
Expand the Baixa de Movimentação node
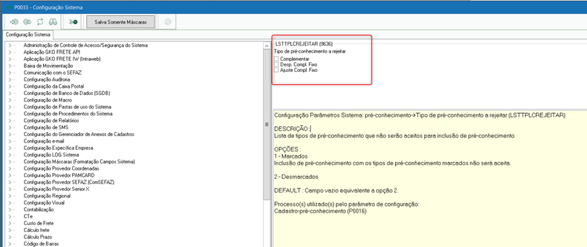pos(9,65)
